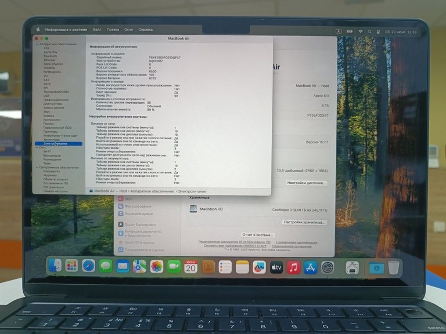Viewport: 446px width, 334px height.
Task: Open the Trash in the Dock
Action: click(394, 267)
